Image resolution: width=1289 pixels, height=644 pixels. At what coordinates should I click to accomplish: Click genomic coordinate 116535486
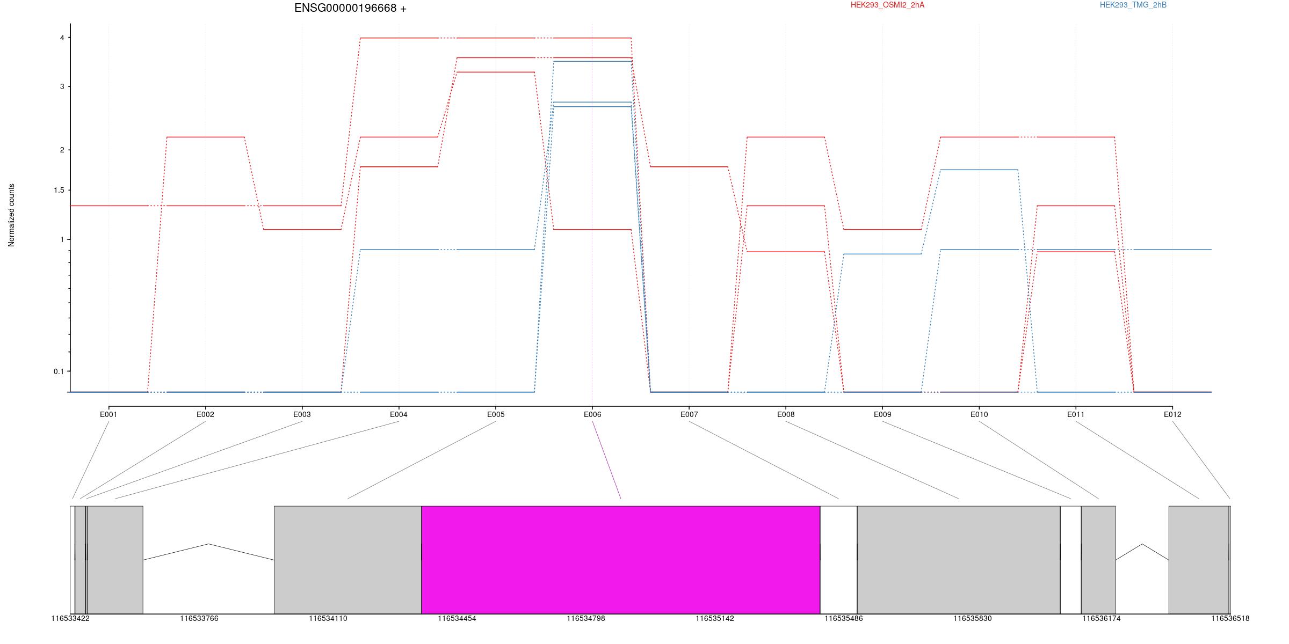click(844, 619)
